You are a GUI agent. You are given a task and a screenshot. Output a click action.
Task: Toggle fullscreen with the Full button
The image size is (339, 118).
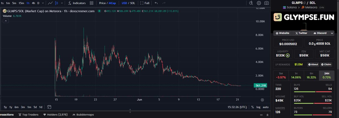coord(145,3)
